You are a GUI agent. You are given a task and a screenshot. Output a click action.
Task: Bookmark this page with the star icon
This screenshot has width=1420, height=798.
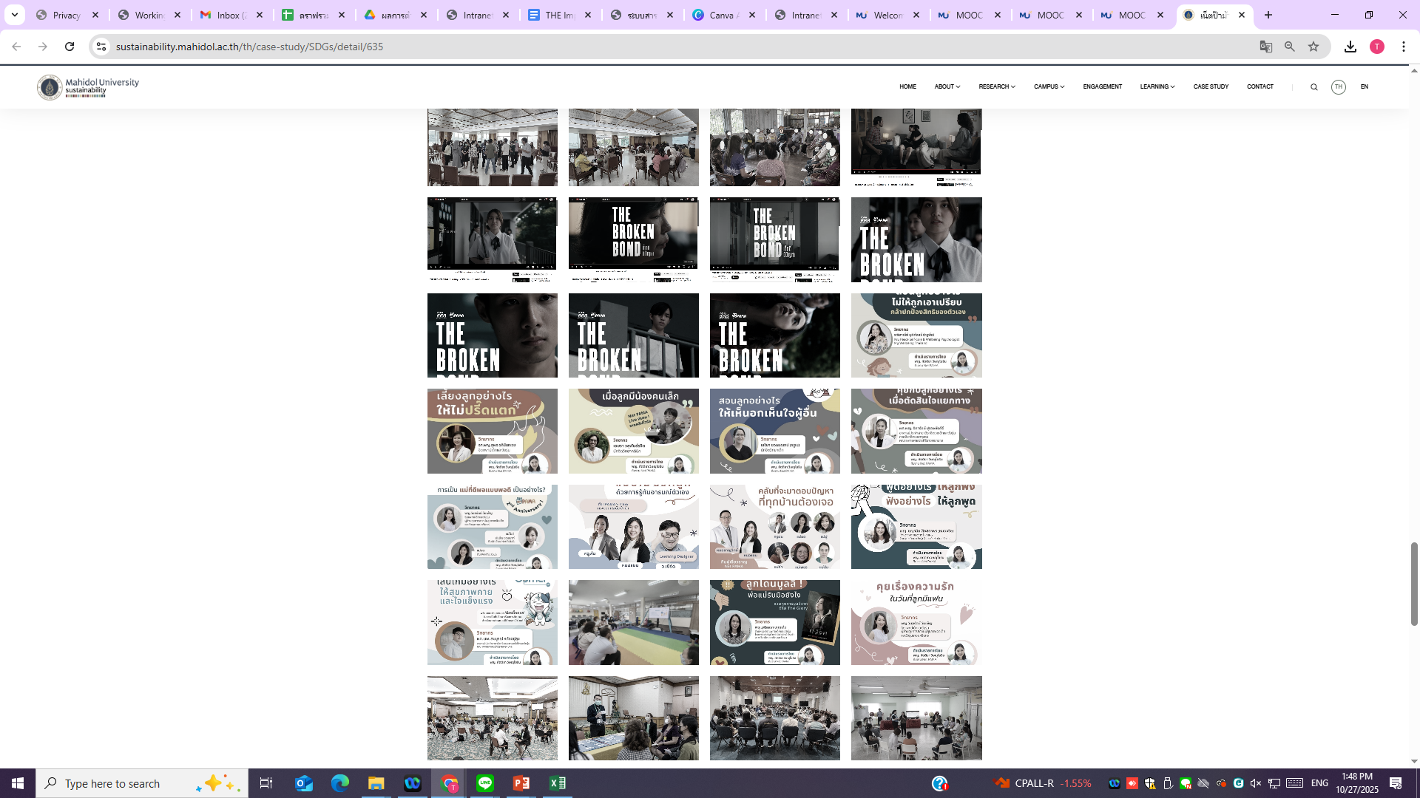click(x=1313, y=47)
